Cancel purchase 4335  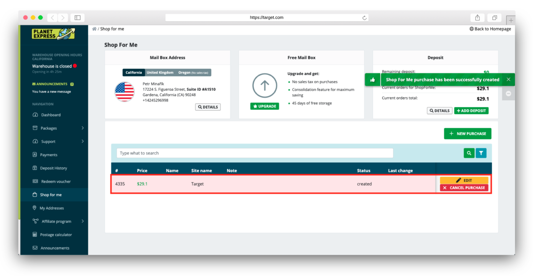click(464, 188)
